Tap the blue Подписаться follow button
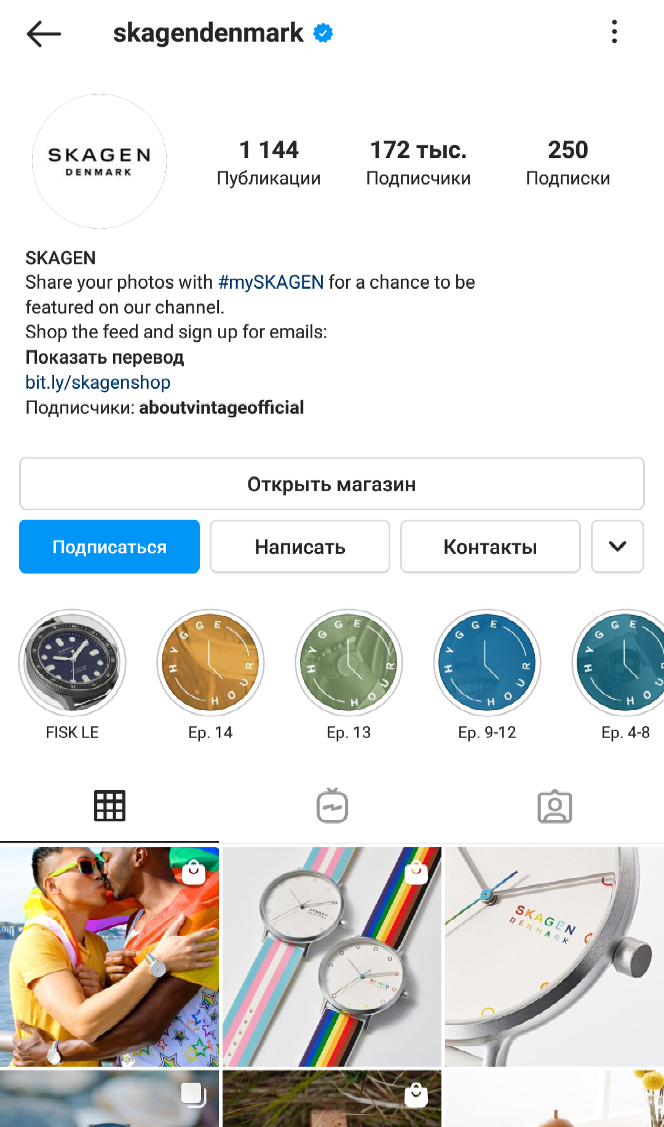The height and width of the screenshot is (1127, 664). tap(109, 547)
